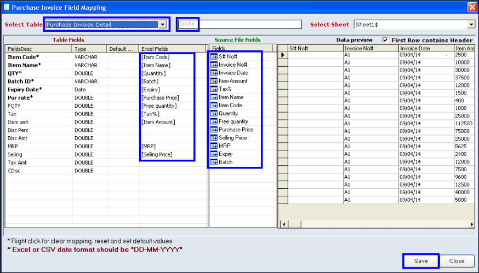Click the [Item Name] mapping cell
The height and width of the screenshot is (273, 479).
point(173,65)
